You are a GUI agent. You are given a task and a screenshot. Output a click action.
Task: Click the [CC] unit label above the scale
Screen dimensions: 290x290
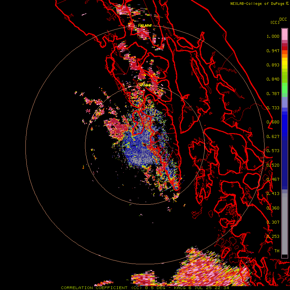[275, 22]
